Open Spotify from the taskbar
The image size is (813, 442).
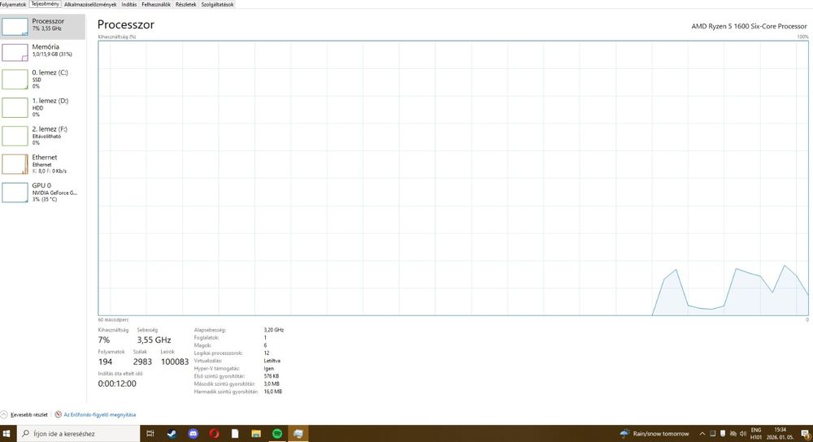tap(277, 434)
